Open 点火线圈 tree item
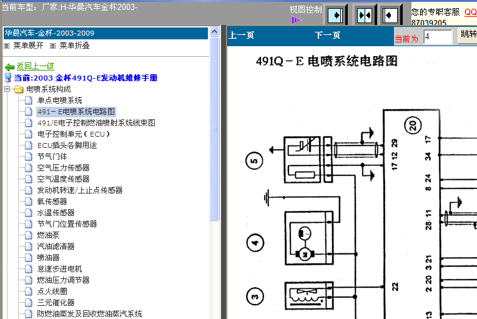Viewport: 477px width, 319px height. pos(52,292)
